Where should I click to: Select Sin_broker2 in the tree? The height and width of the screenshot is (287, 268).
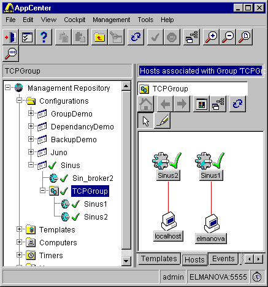pyautogui.click(x=93, y=178)
